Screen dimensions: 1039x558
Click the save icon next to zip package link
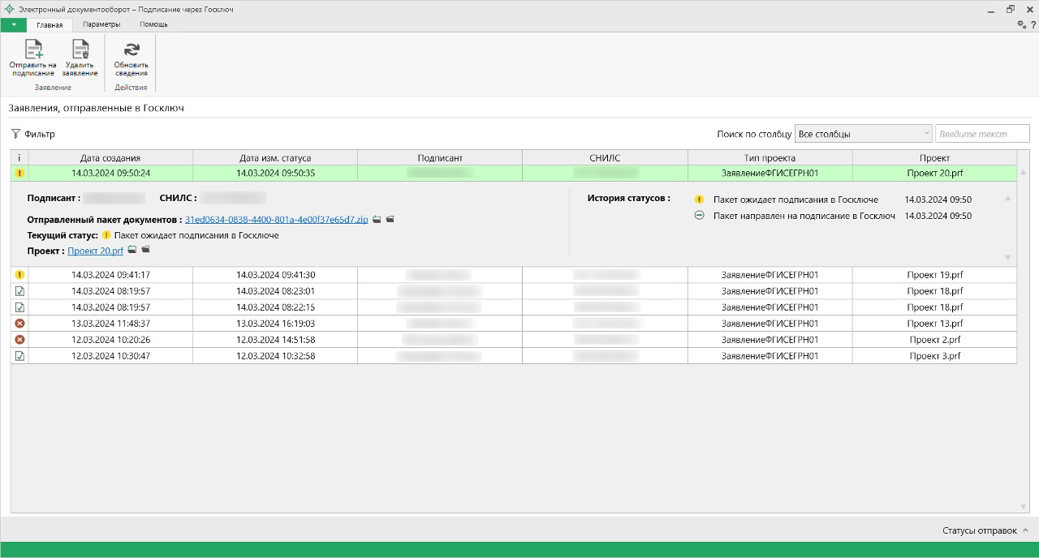(x=377, y=219)
